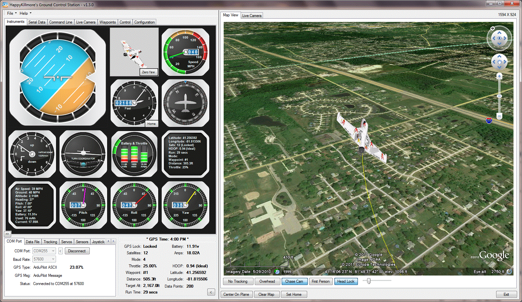This screenshot has height=302, width=522.
Task: Click the Roll dial gauge
Action: pos(134,205)
